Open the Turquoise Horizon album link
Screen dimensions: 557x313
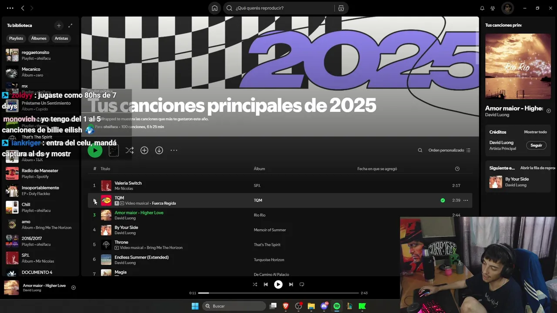coord(269,260)
